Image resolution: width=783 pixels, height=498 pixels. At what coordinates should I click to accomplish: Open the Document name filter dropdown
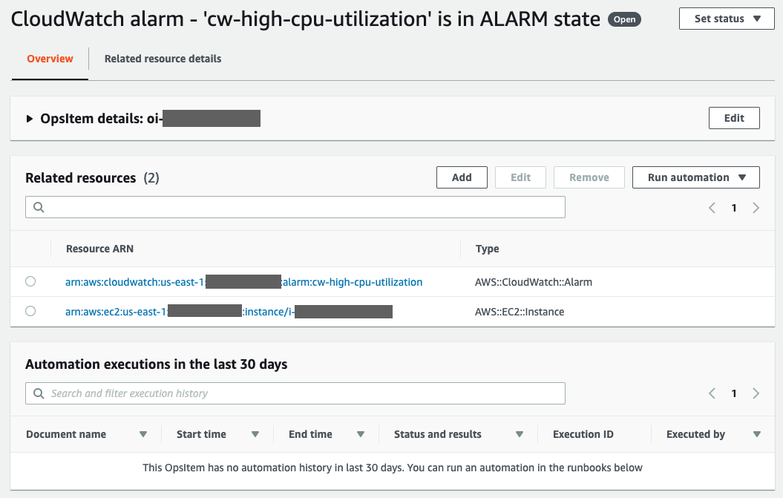(142, 434)
